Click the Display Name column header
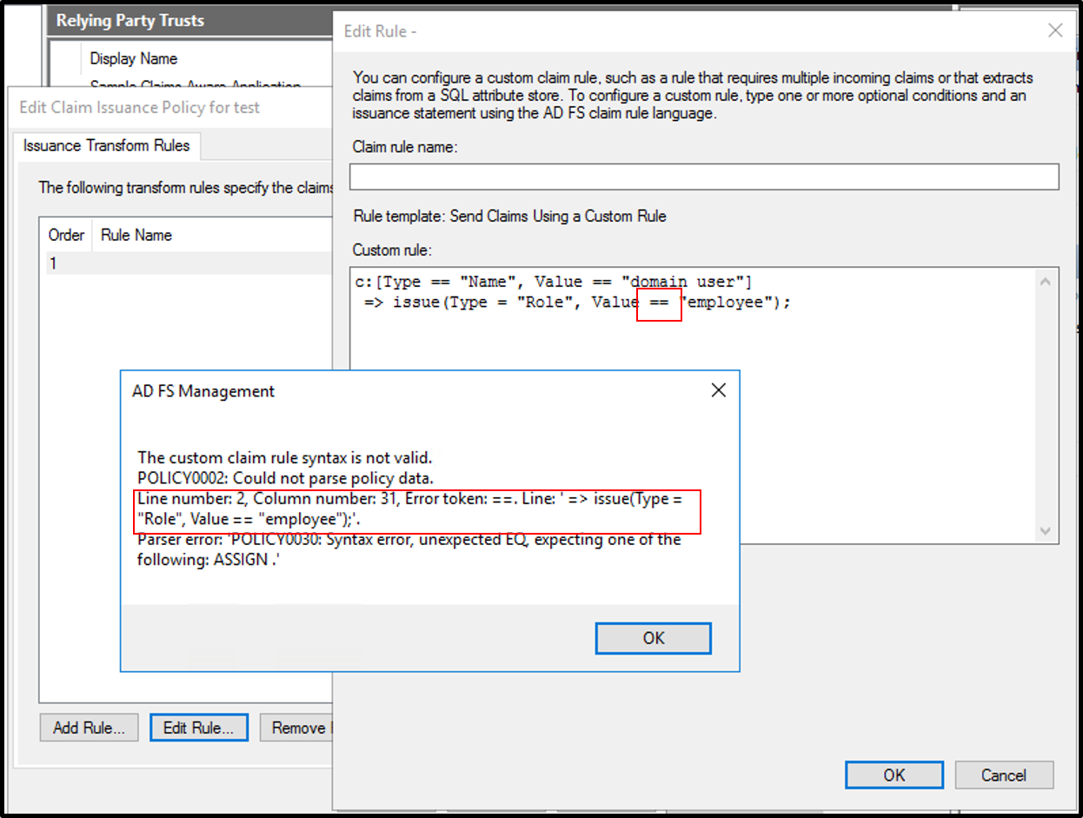1083x818 pixels. 134,59
